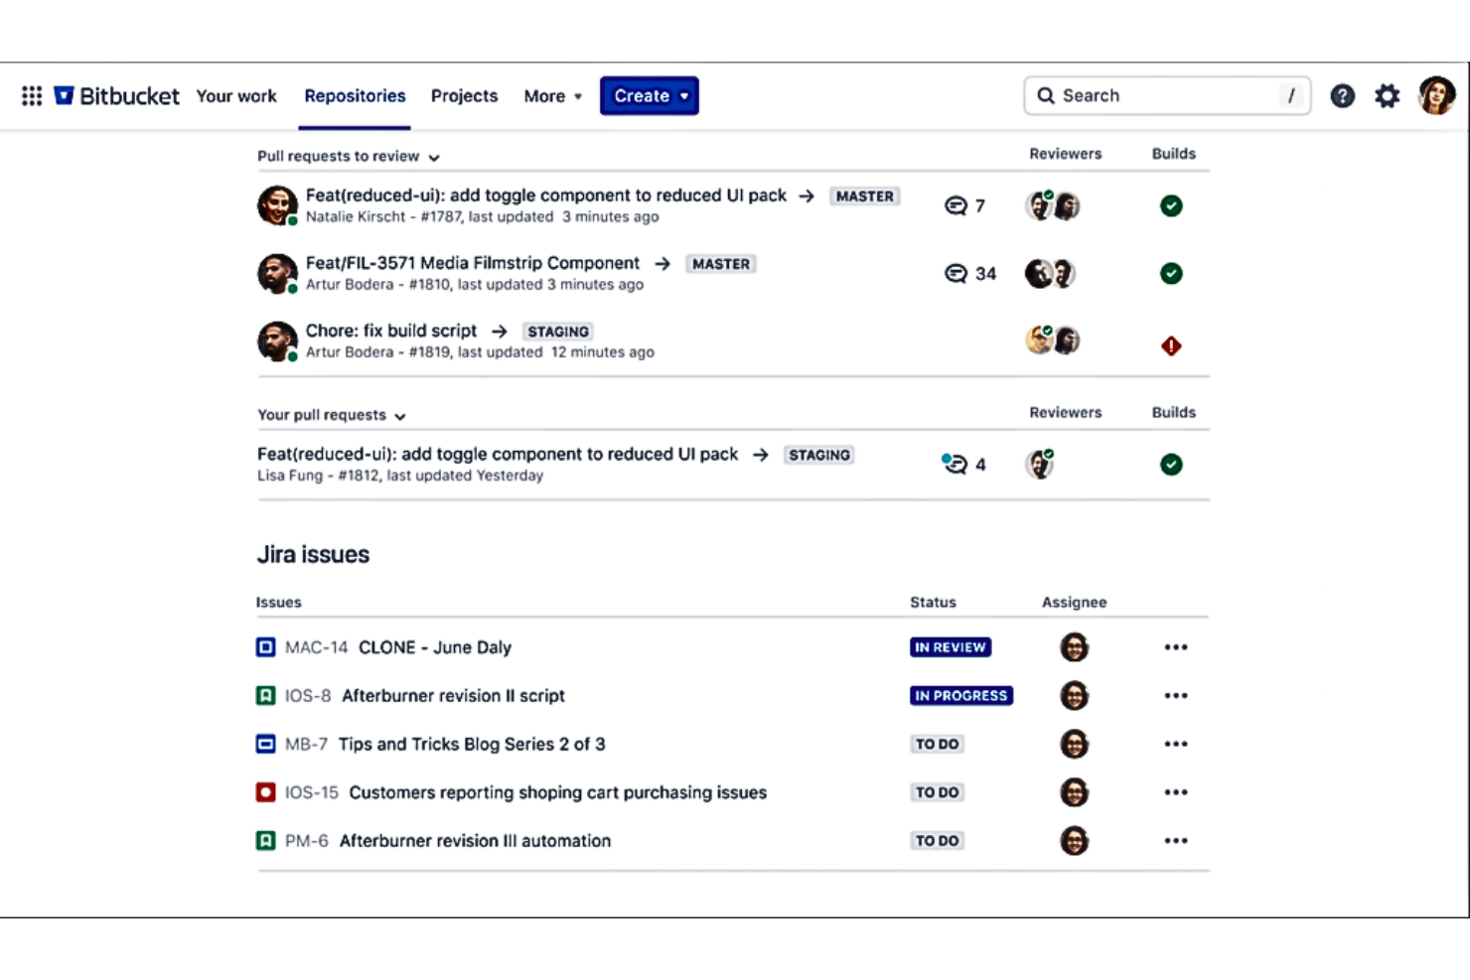This screenshot has width=1470, height=980.
Task: View successful build status for PR #1787
Action: pyautogui.click(x=1171, y=206)
